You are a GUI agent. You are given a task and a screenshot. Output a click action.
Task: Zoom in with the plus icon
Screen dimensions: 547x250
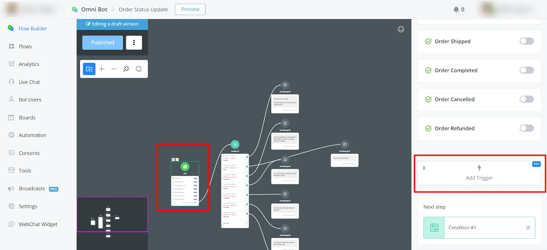point(102,69)
